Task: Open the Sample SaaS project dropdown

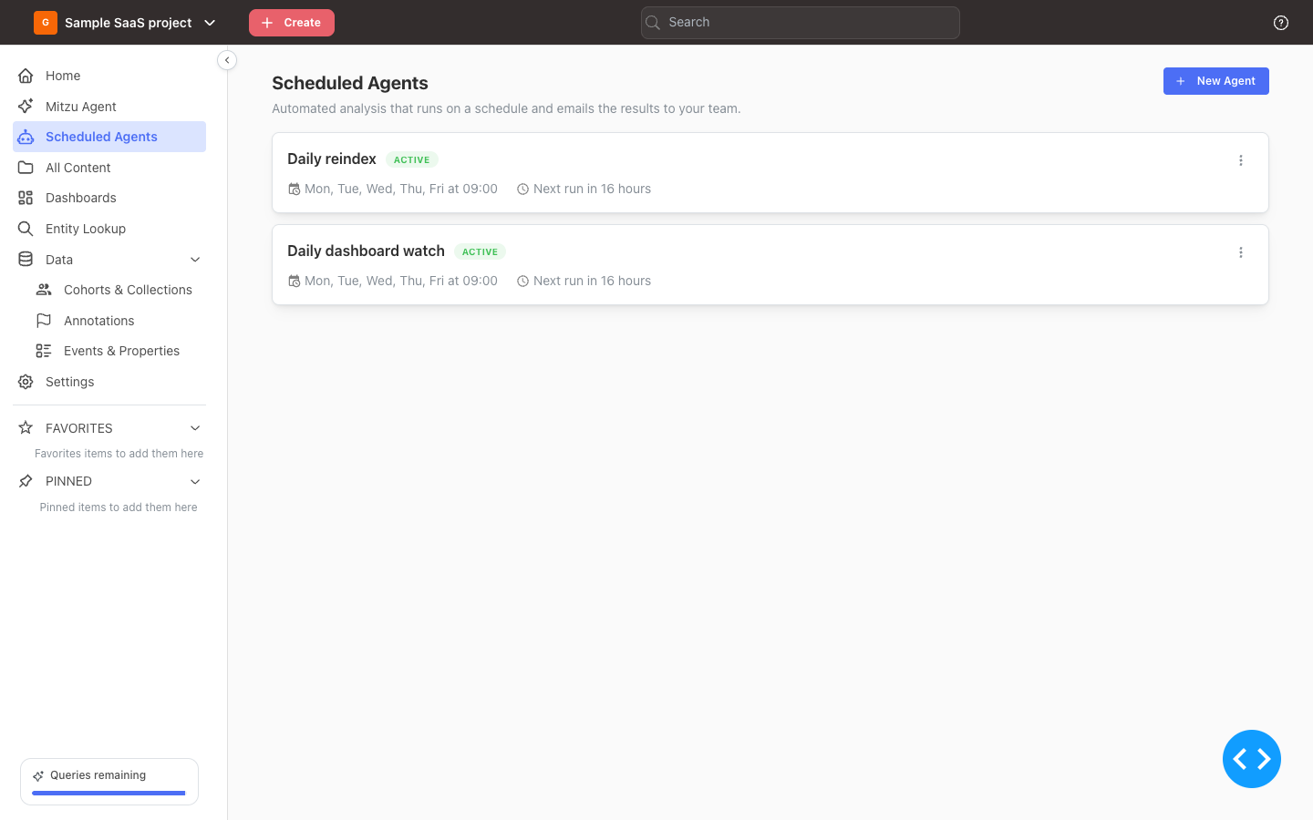Action: click(126, 23)
